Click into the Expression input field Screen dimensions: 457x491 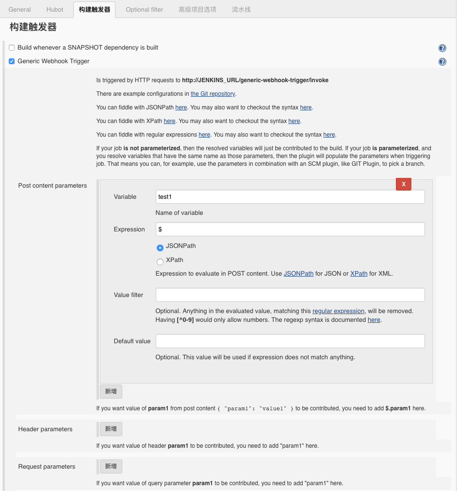[290, 229]
